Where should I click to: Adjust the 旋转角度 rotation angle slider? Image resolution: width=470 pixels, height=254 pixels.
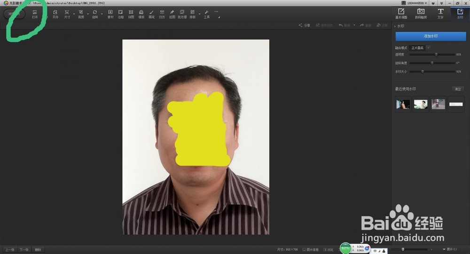point(432,63)
